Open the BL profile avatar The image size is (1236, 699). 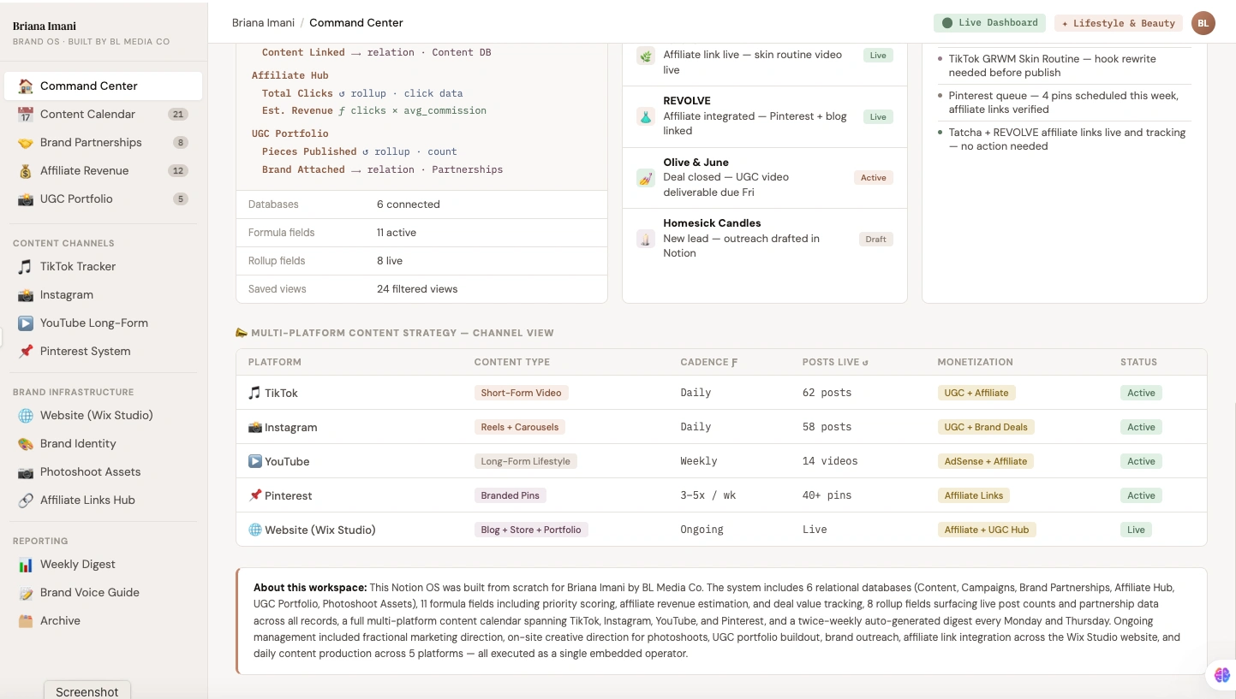[1203, 23]
